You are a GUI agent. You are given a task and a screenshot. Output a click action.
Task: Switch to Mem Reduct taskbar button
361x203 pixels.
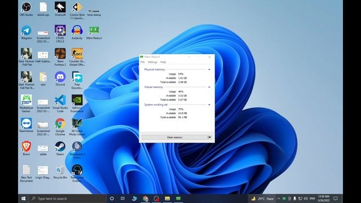tap(178, 198)
